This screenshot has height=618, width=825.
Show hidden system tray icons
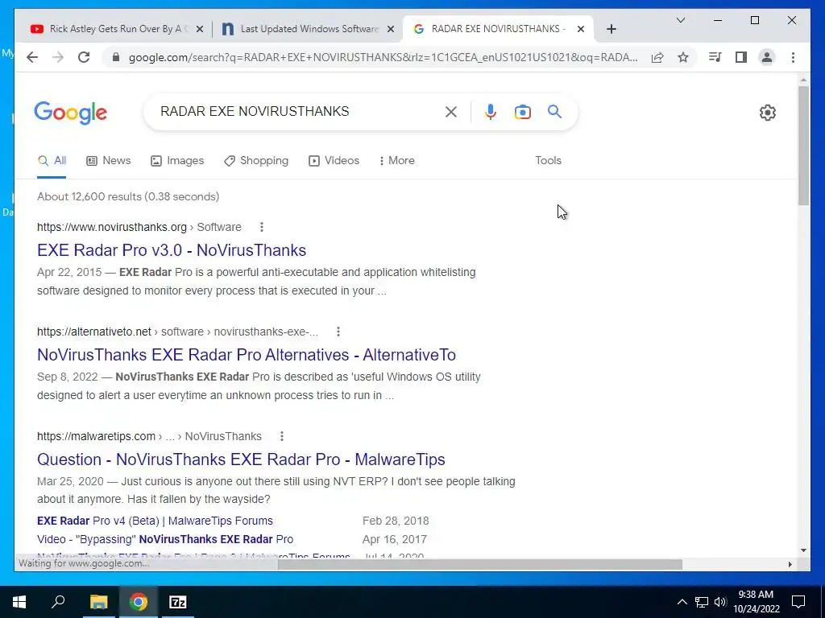(x=682, y=602)
